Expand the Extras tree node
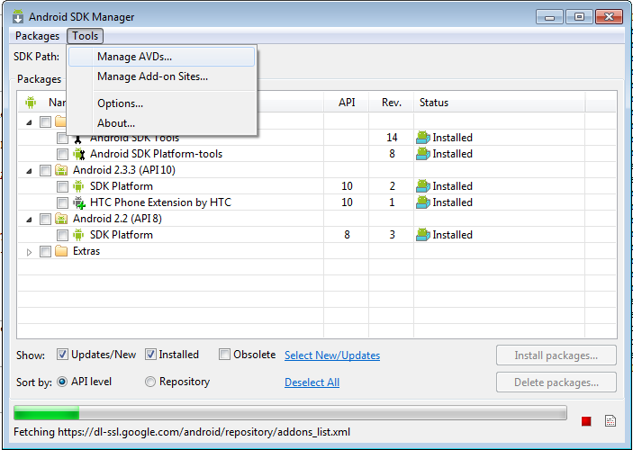The image size is (633, 450). coord(29,252)
